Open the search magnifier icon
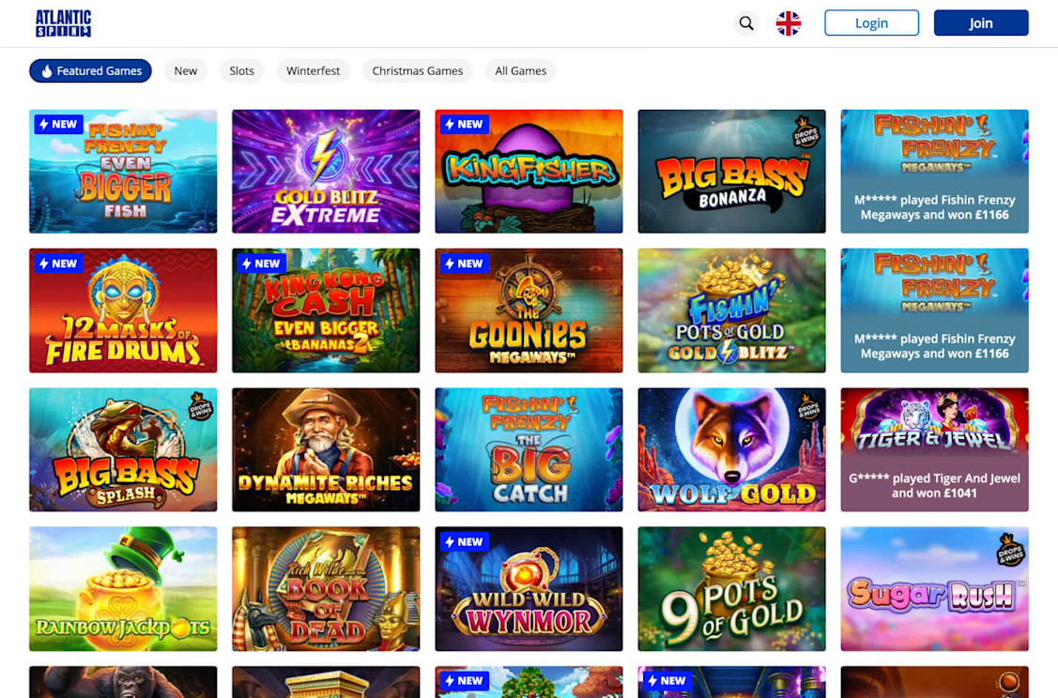 pyautogui.click(x=746, y=23)
